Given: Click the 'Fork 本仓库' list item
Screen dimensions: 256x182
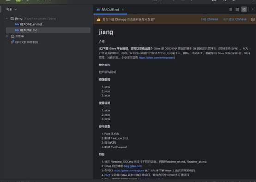Looking at the screenshot, I should pyautogui.click(x=112, y=134).
